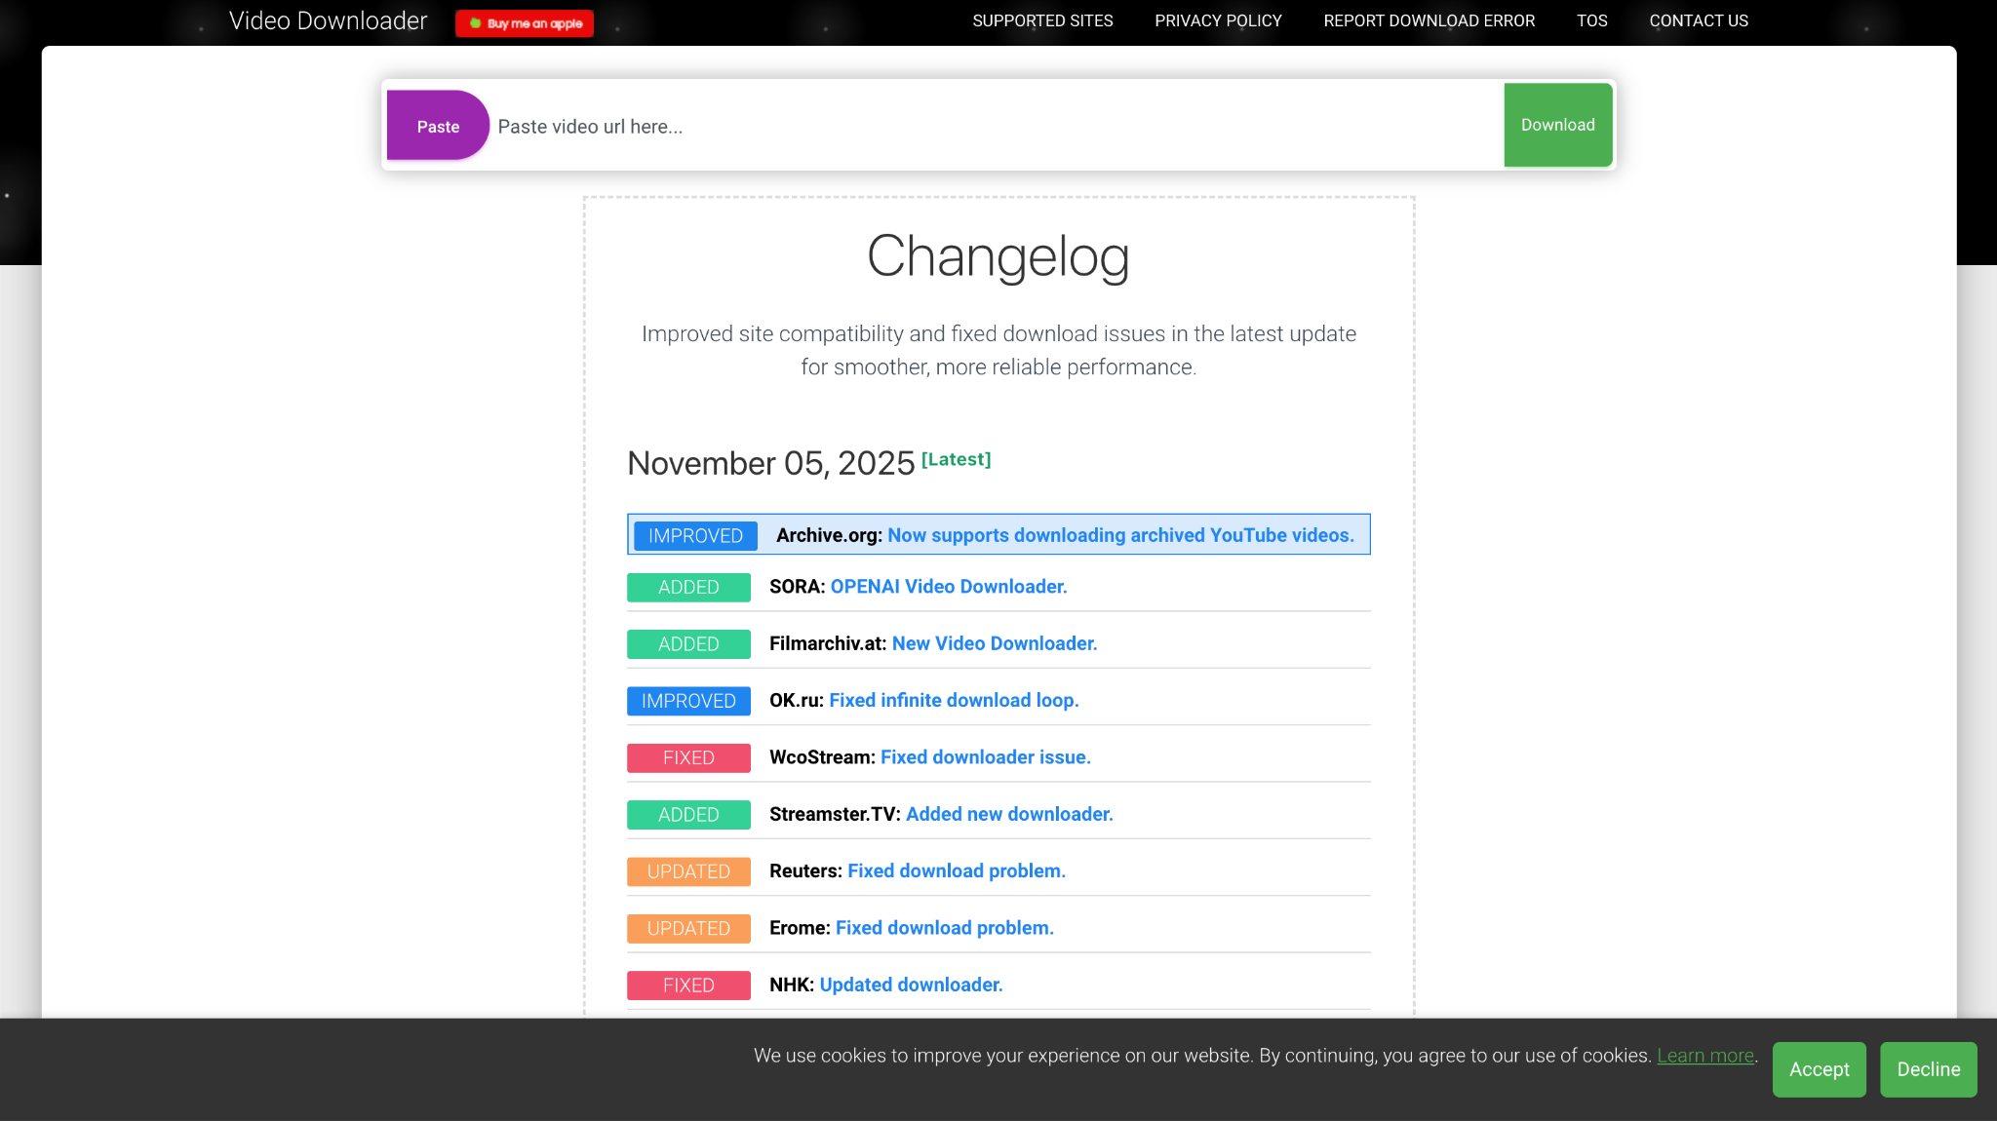Decline the cookie notice

click(1928, 1068)
